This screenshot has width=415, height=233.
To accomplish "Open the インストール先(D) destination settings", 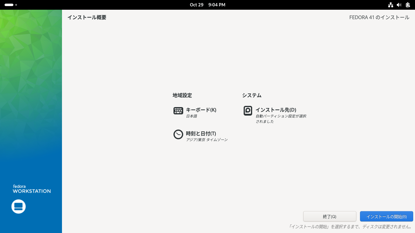I will [276, 110].
